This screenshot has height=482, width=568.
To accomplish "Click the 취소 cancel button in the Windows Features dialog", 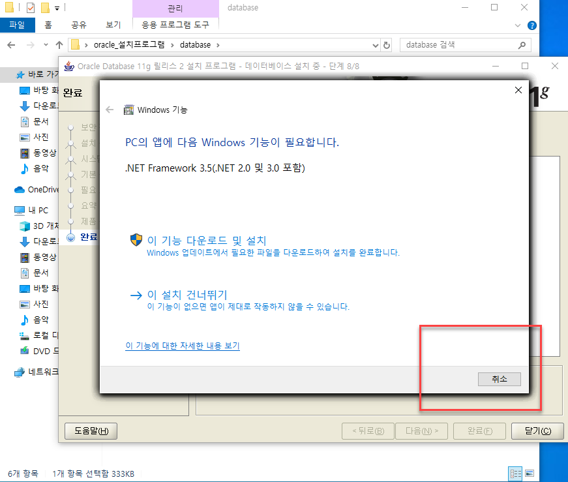I will point(499,379).
